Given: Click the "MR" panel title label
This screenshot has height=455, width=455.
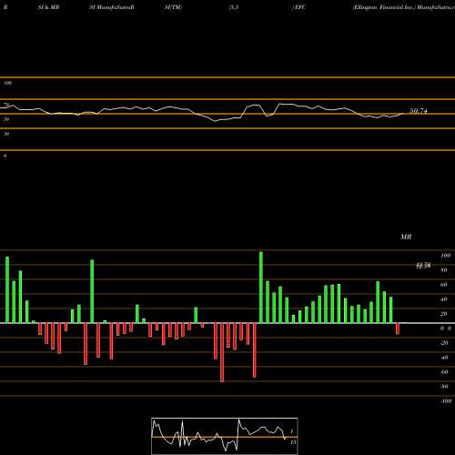Looking at the screenshot, I should pyautogui.click(x=406, y=237).
